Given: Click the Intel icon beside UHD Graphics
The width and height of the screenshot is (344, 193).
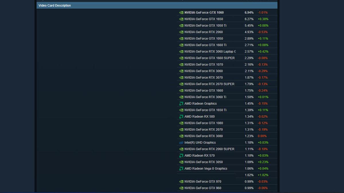Looking at the screenshot, I should [x=181, y=143].
